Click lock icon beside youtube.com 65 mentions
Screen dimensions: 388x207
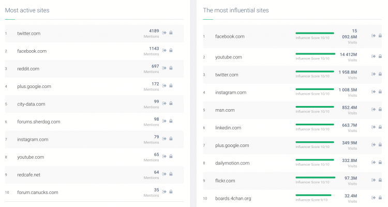(171, 156)
